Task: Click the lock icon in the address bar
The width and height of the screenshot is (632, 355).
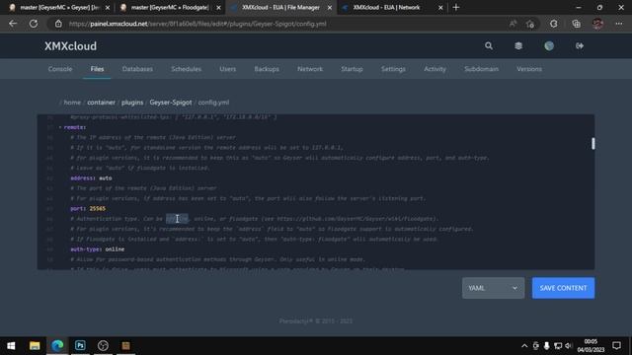Action: (x=58, y=24)
